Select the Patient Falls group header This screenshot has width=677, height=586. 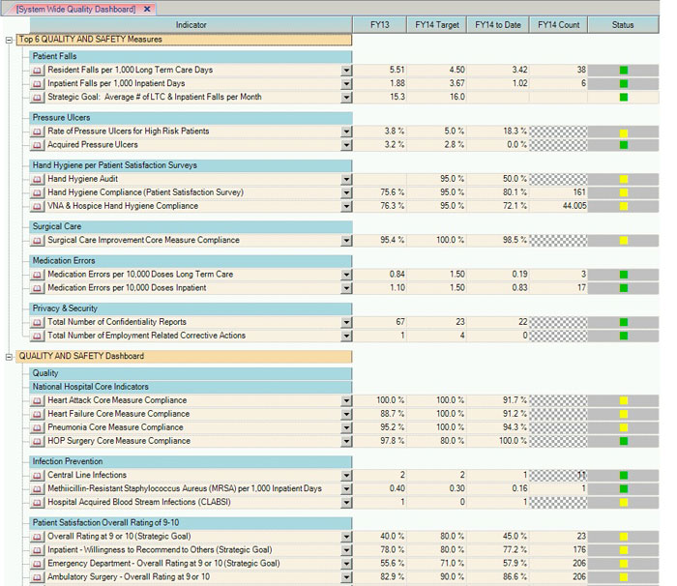[x=191, y=57]
